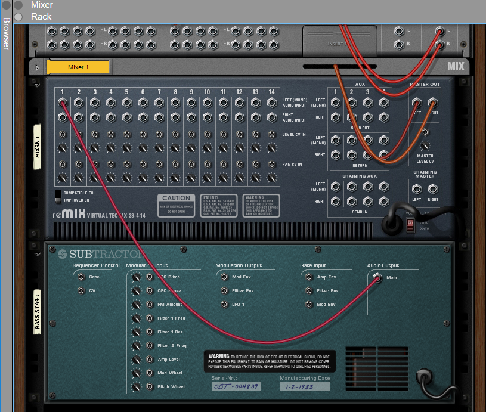This screenshot has width=486, height=412.
Task: Collapse the Subtractor rack device arrow
Action: coord(38,254)
